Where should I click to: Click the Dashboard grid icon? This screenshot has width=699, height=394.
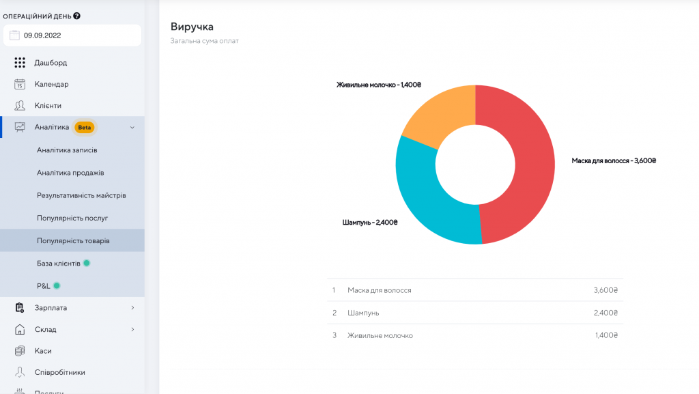pos(20,63)
